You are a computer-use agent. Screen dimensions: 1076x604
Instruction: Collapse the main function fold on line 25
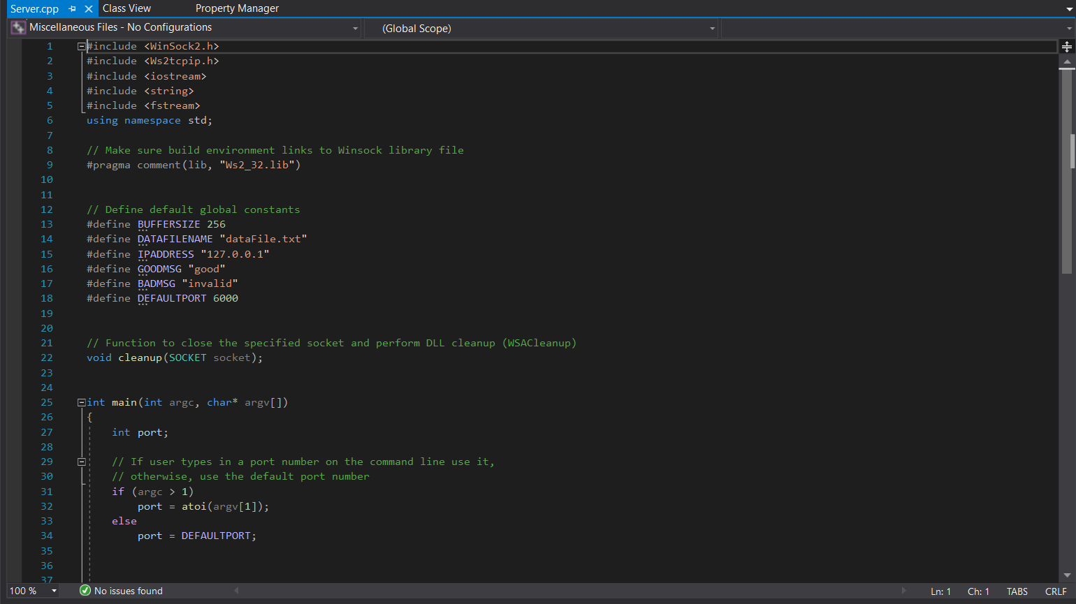81,402
